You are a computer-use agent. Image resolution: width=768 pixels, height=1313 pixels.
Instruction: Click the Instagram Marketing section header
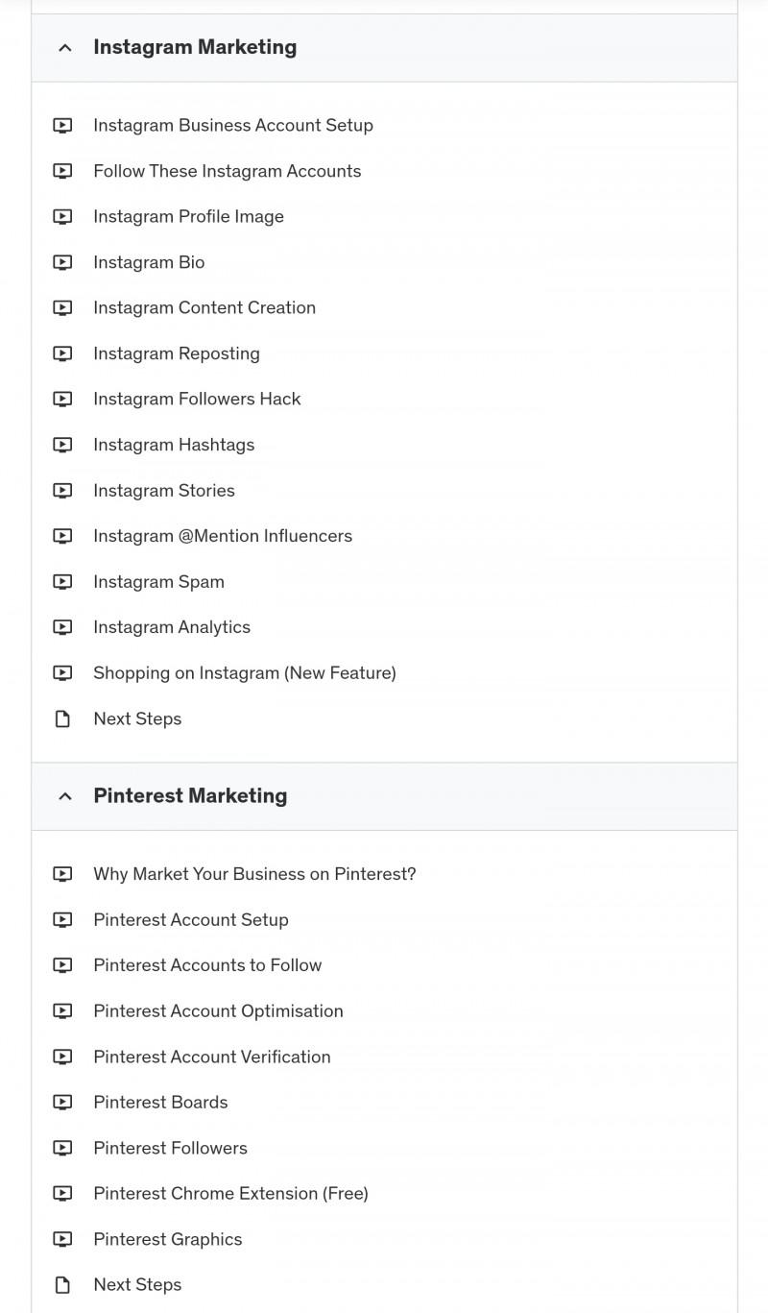[x=384, y=47]
